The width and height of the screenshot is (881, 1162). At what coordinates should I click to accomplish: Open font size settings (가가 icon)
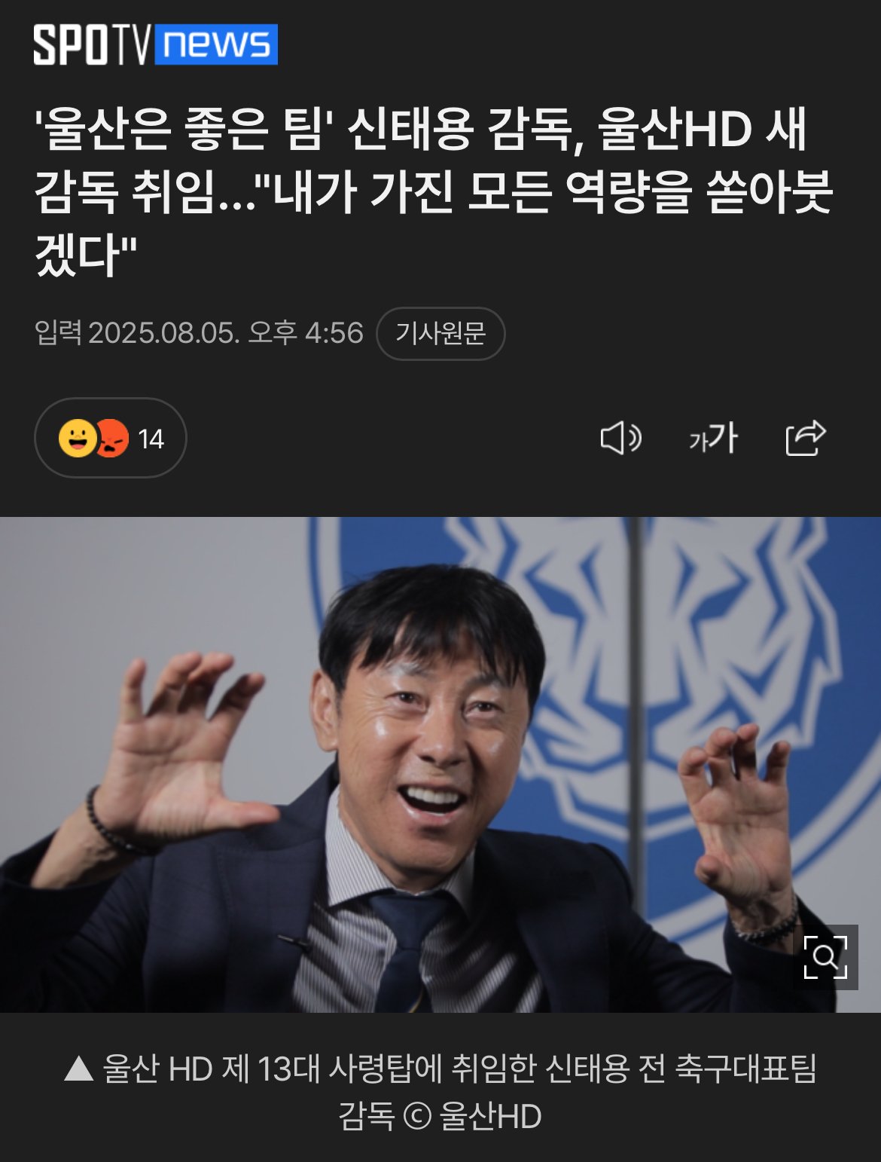[713, 438]
